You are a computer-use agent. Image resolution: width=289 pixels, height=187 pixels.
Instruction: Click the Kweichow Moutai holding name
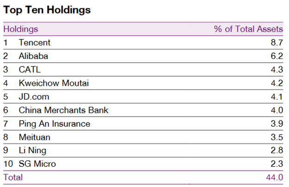53,83
